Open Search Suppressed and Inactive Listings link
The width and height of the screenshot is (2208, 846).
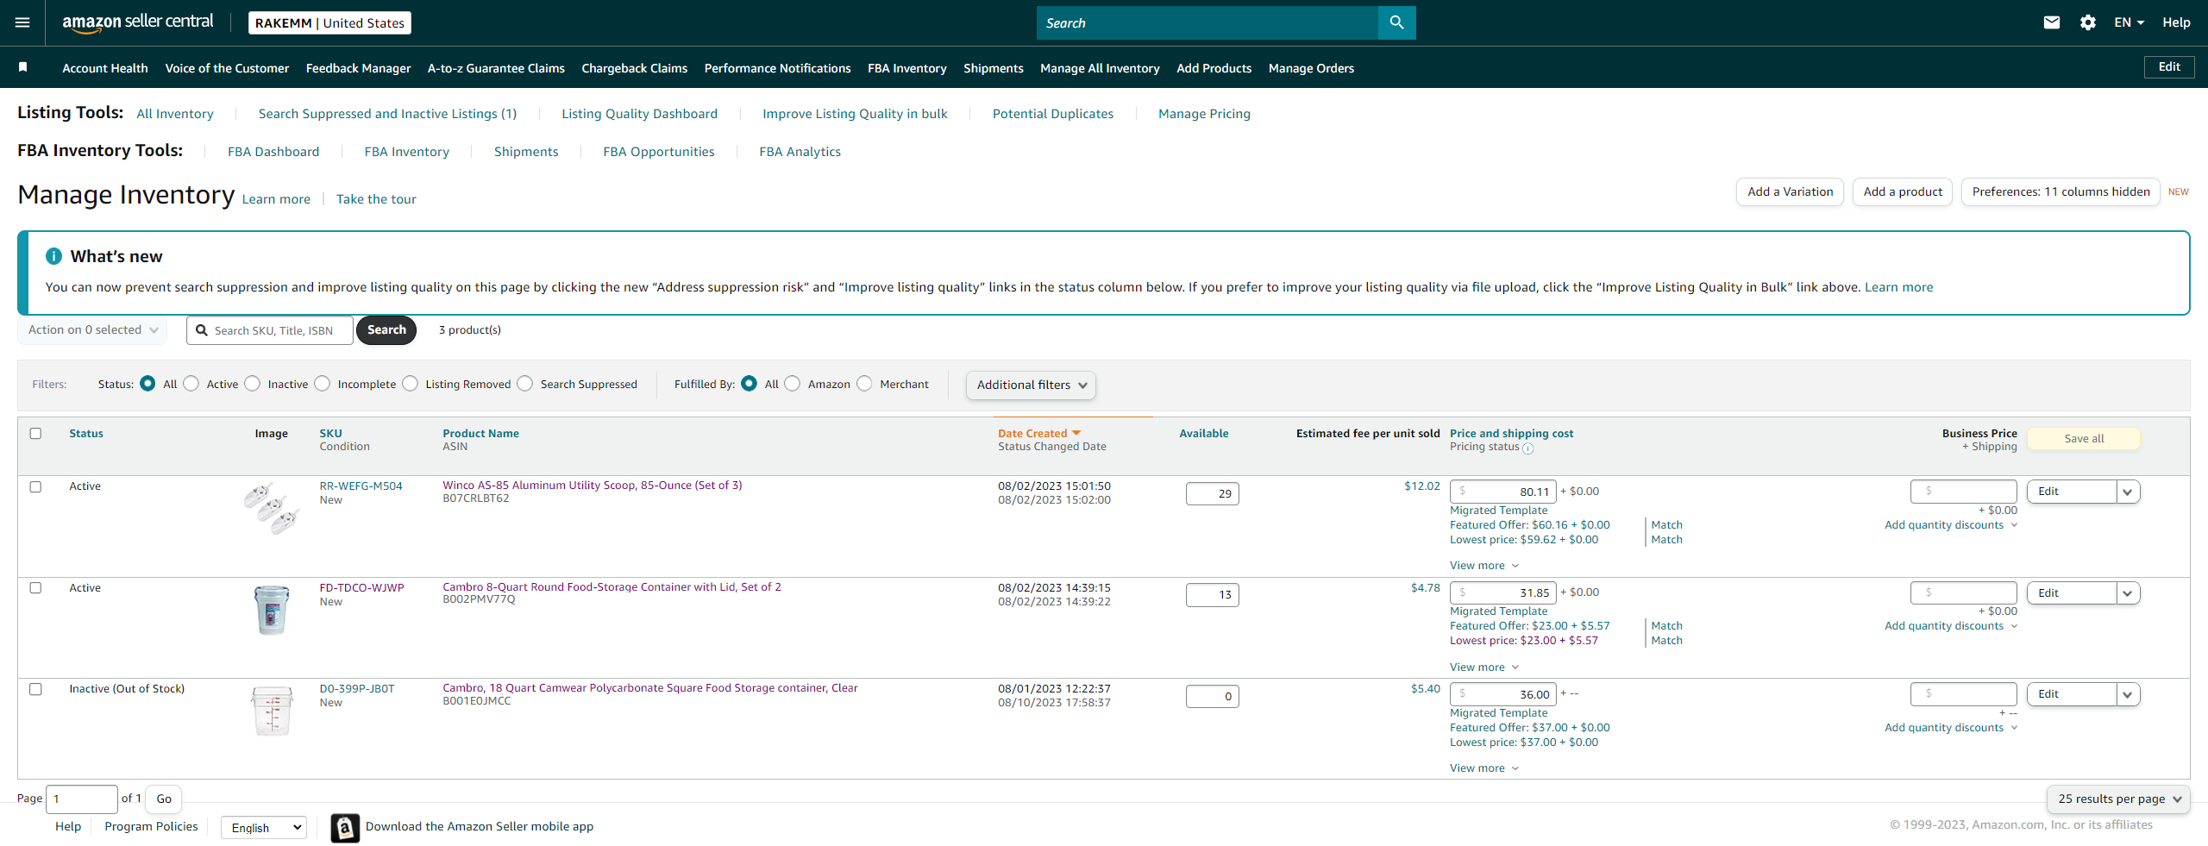[x=387, y=114]
